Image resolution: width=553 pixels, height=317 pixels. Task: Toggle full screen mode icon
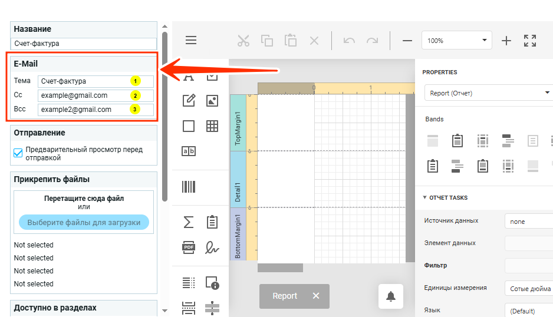click(530, 41)
